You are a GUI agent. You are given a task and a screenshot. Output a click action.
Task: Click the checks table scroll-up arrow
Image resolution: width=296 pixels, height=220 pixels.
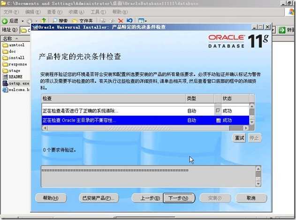pyautogui.click(x=252, y=106)
